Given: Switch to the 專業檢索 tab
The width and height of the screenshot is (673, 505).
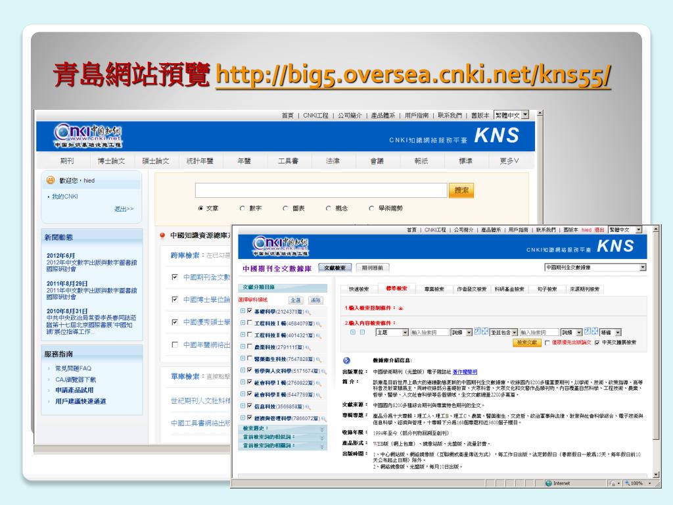Looking at the screenshot, I should pos(434,289).
